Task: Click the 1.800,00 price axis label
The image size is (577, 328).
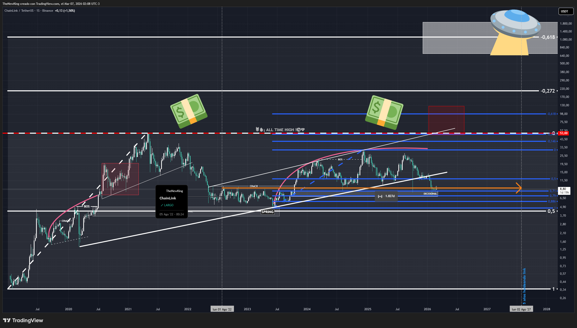Action: point(566,24)
